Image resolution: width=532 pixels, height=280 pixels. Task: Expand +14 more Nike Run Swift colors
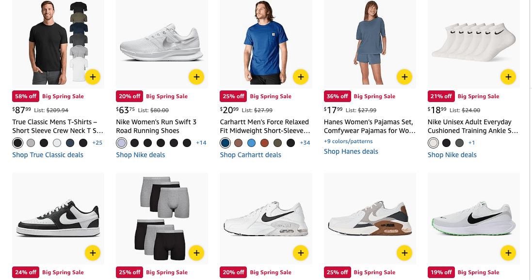[x=201, y=143]
